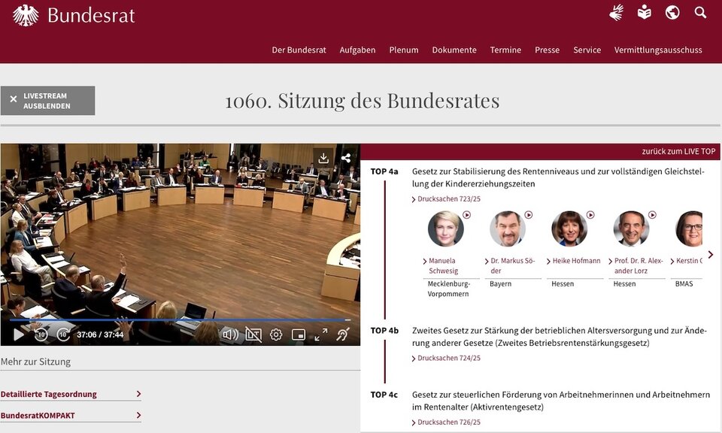
Task: Open the globe language icon
Action: coord(673,12)
